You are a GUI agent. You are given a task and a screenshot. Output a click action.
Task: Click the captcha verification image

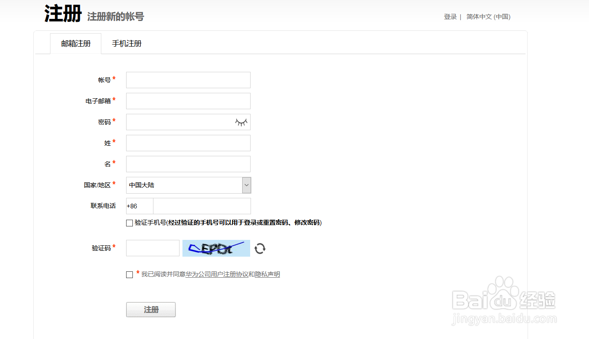point(216,248)
